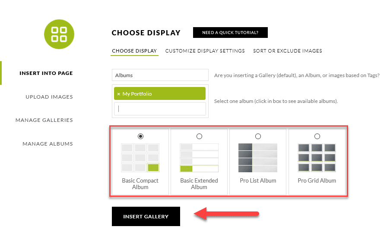The height and width of the screenshot is (236, 387).
Task: Click the green NextGEN gallery logo icon
Action: pos(59,34)
